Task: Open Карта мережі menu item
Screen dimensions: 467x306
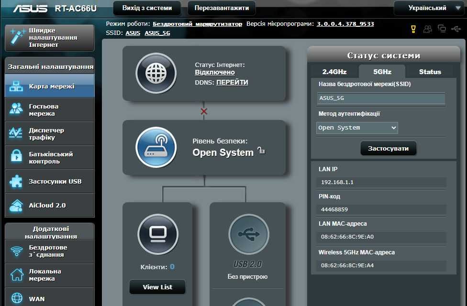Action: (50, 87)
